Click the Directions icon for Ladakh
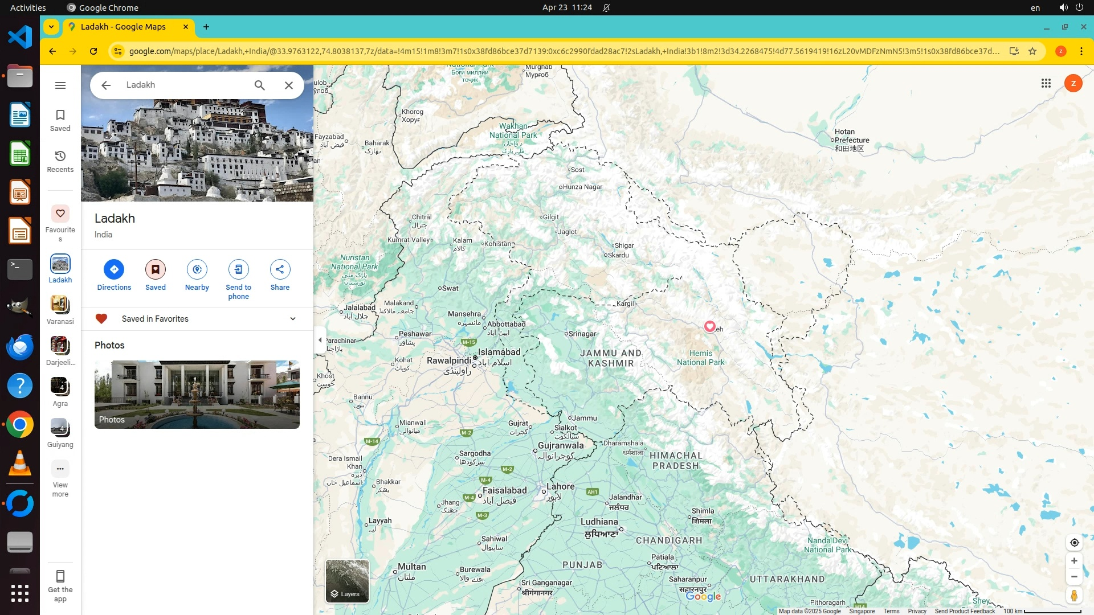Viewport: 1094px width, 615px height. coord(114,269)
